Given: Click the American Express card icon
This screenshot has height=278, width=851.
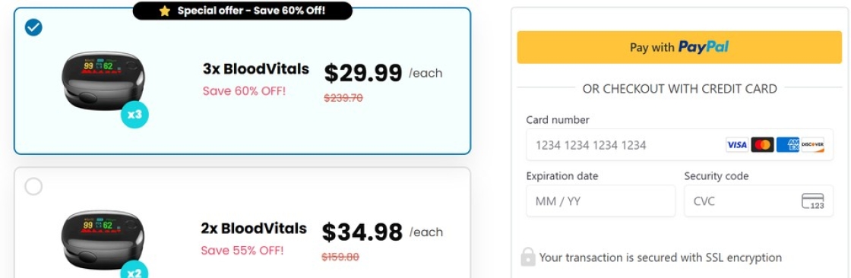Looking at the screenshot, I should tap(787, 145).
